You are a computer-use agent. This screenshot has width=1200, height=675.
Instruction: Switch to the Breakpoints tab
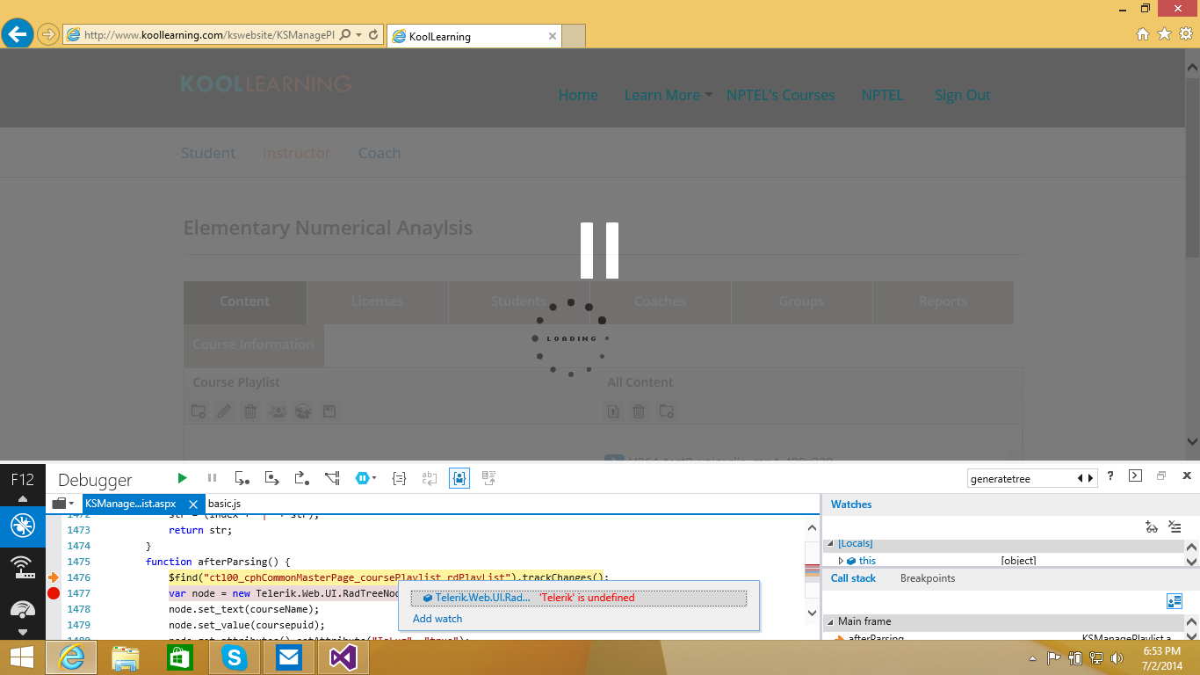(x=928, y=578)
